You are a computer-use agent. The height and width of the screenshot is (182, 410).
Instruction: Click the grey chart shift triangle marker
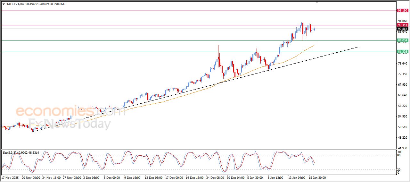pos(317,3)
